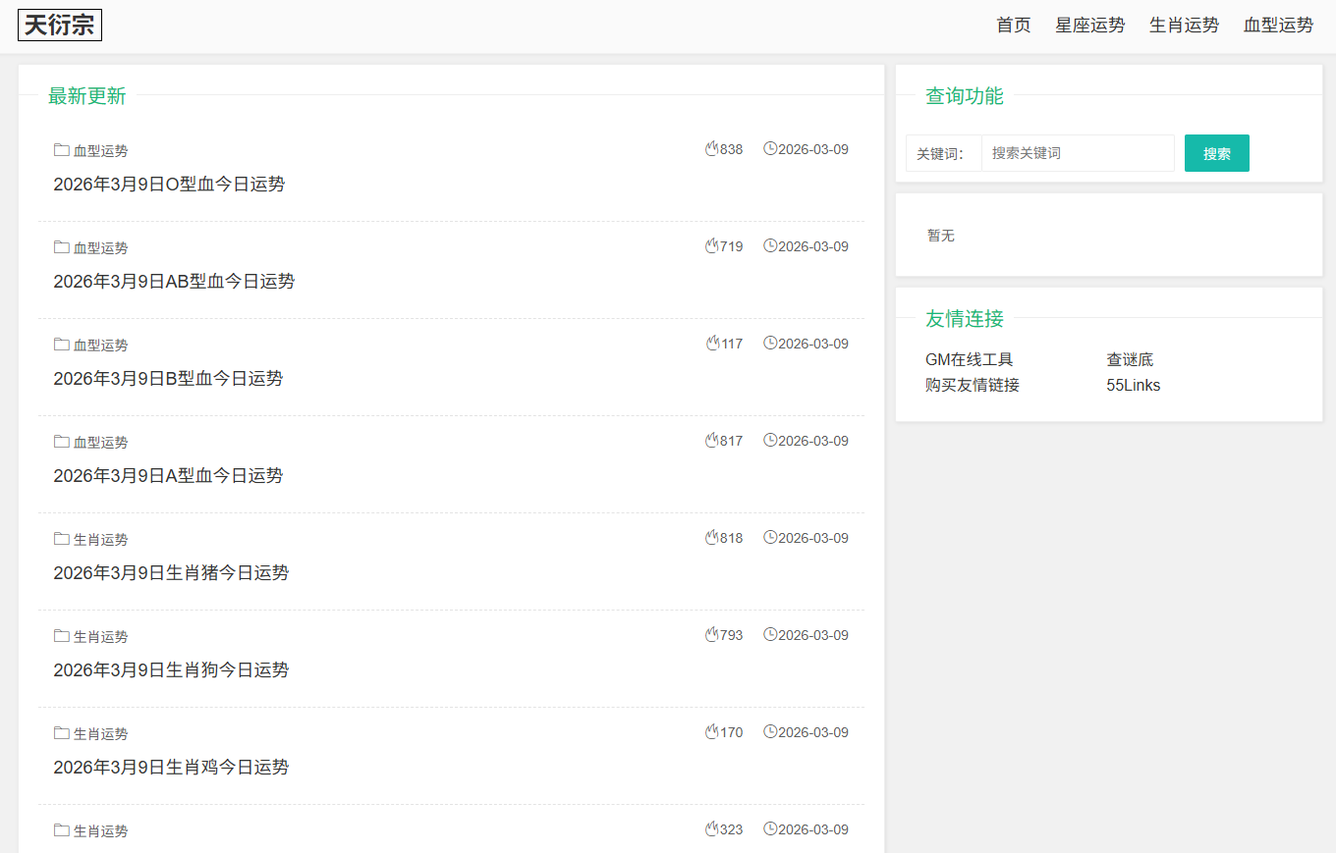The image size is (1336, 853).
Task: Visit the GM在线工具 friend link
Action: [969, 360]
